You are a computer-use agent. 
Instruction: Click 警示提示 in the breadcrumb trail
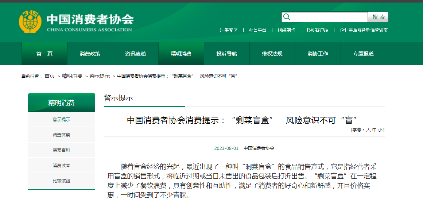click(x=100, y=76)
